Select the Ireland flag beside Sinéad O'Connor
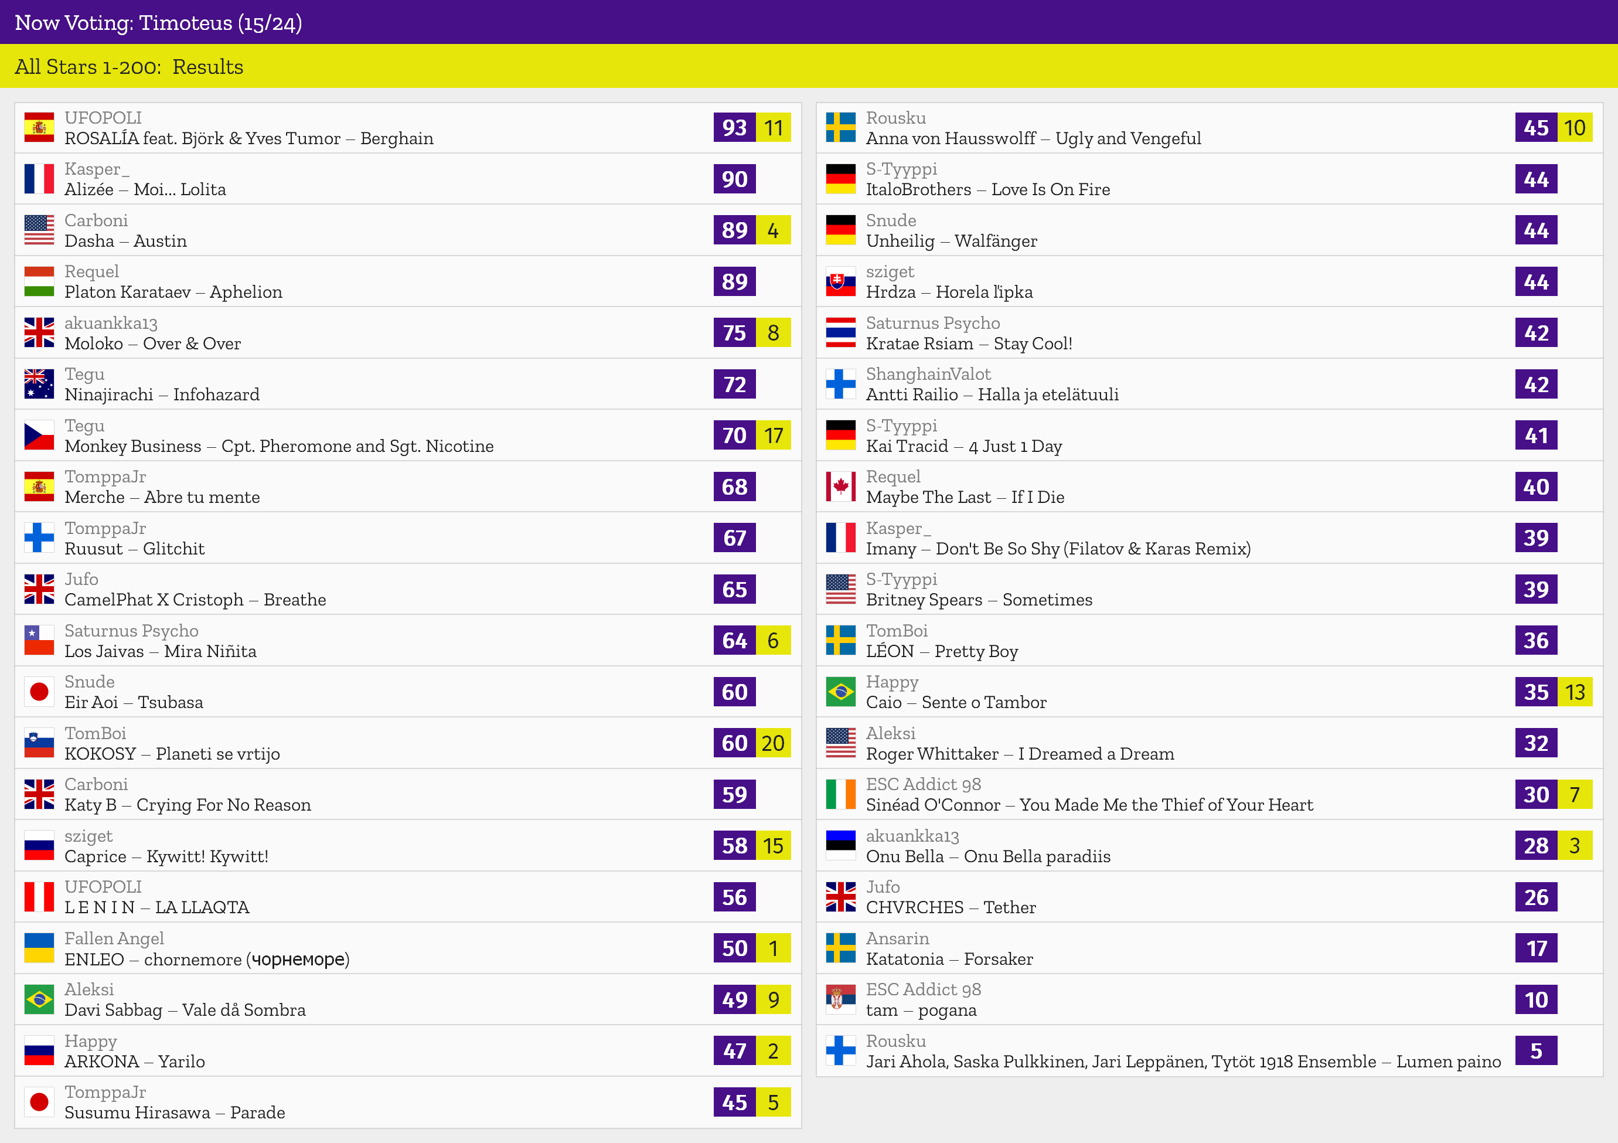The width and height of the screenshot is (1618, 1143). 841,794
